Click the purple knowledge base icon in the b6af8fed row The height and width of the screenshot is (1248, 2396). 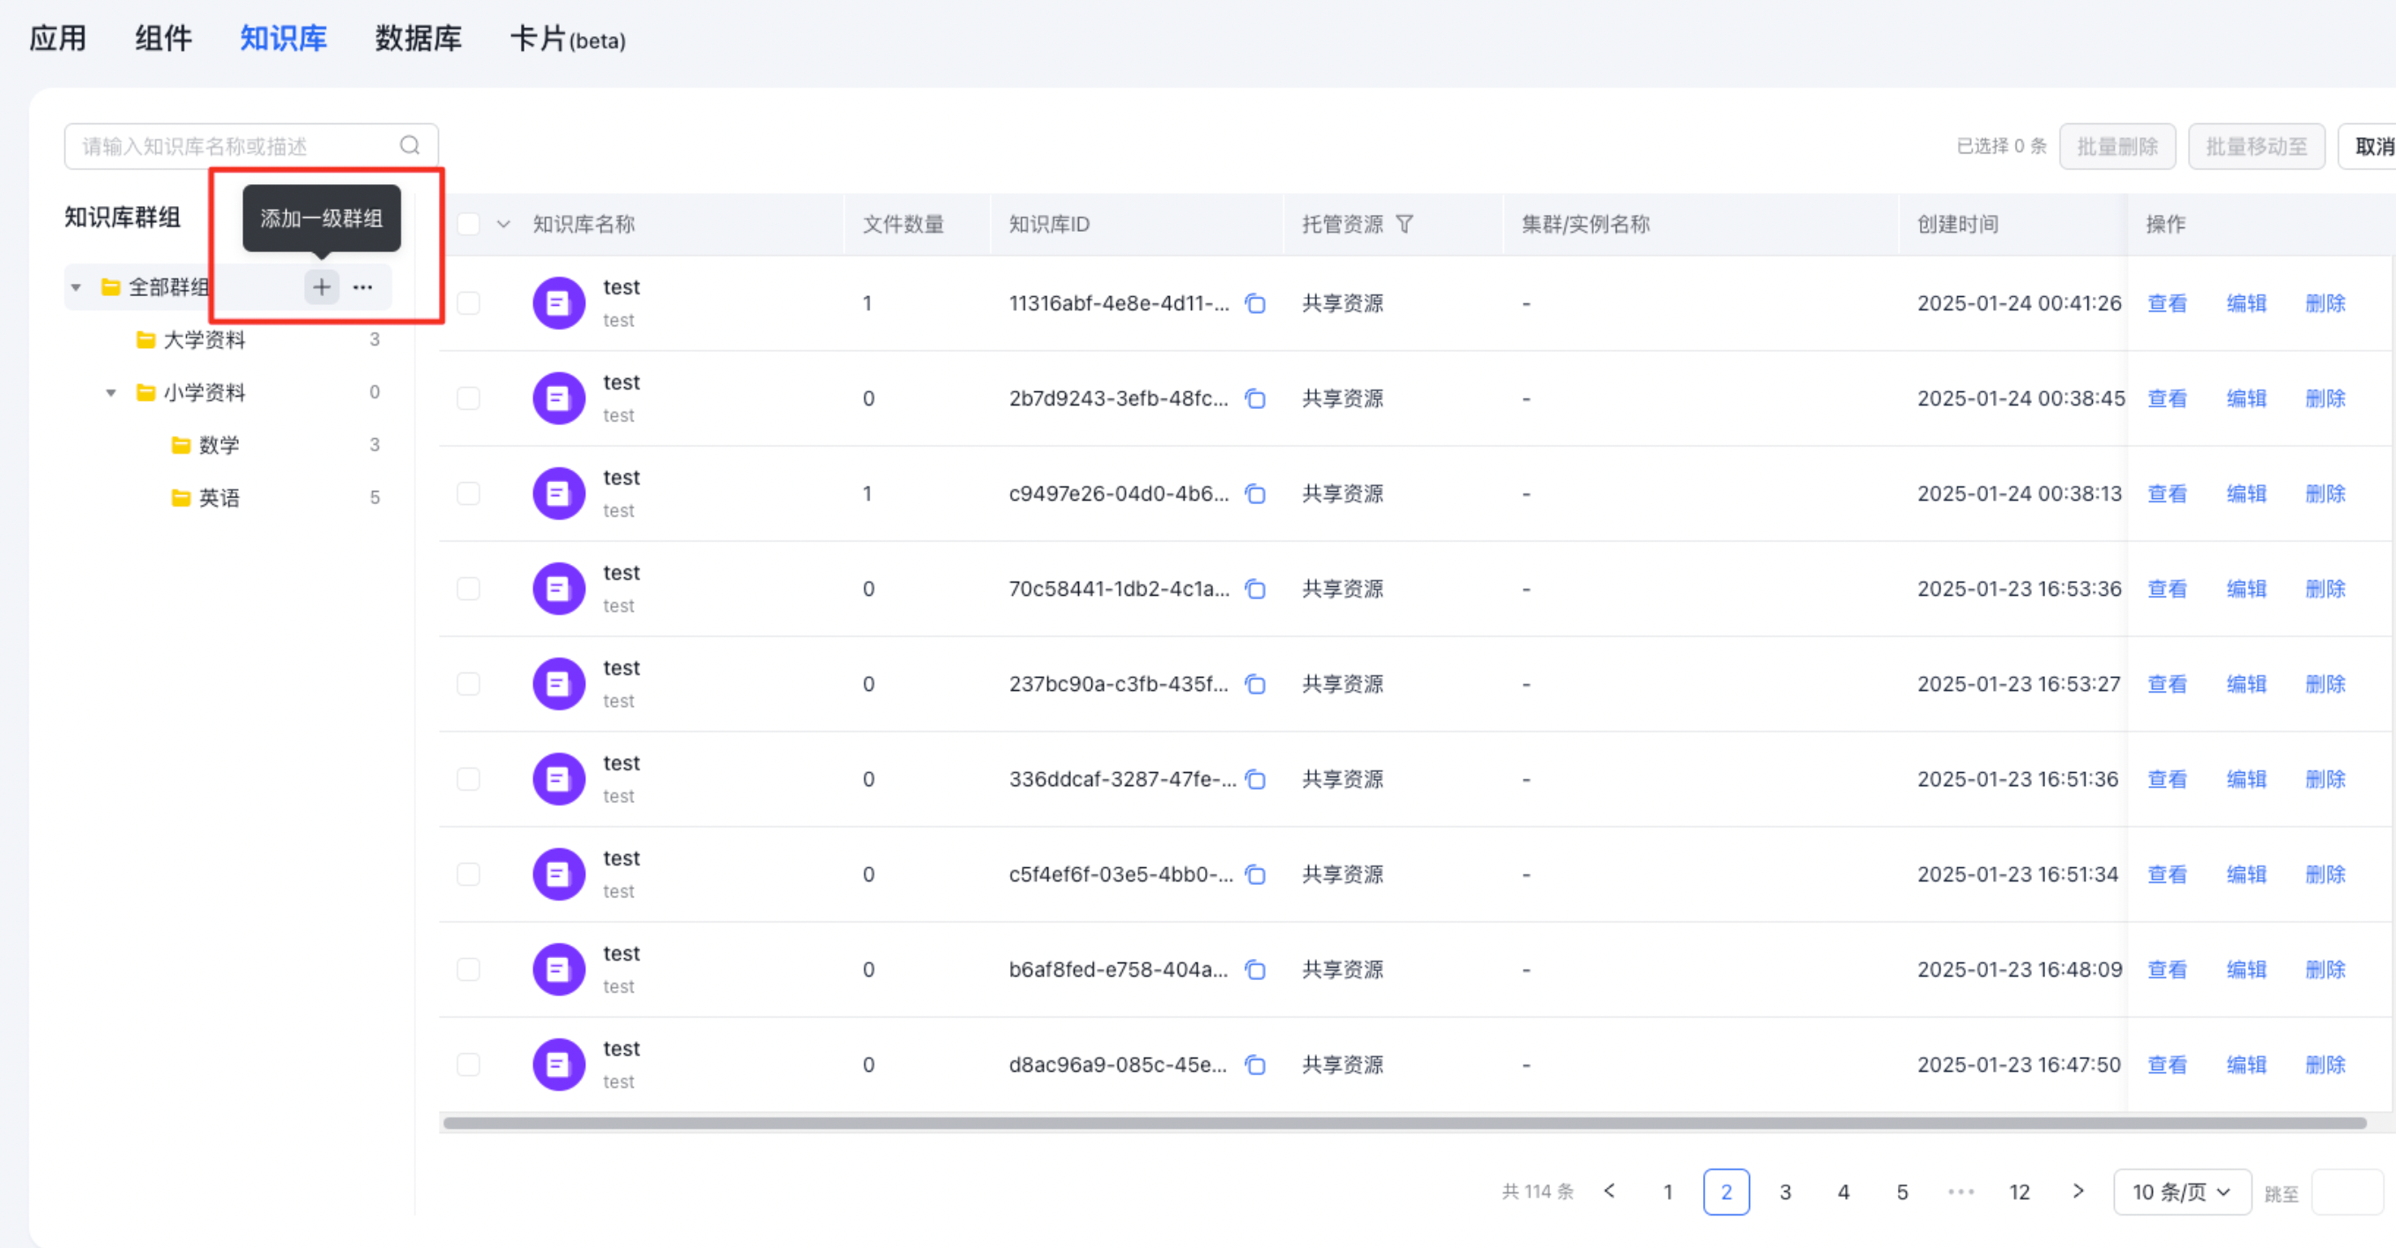[558, 969]
